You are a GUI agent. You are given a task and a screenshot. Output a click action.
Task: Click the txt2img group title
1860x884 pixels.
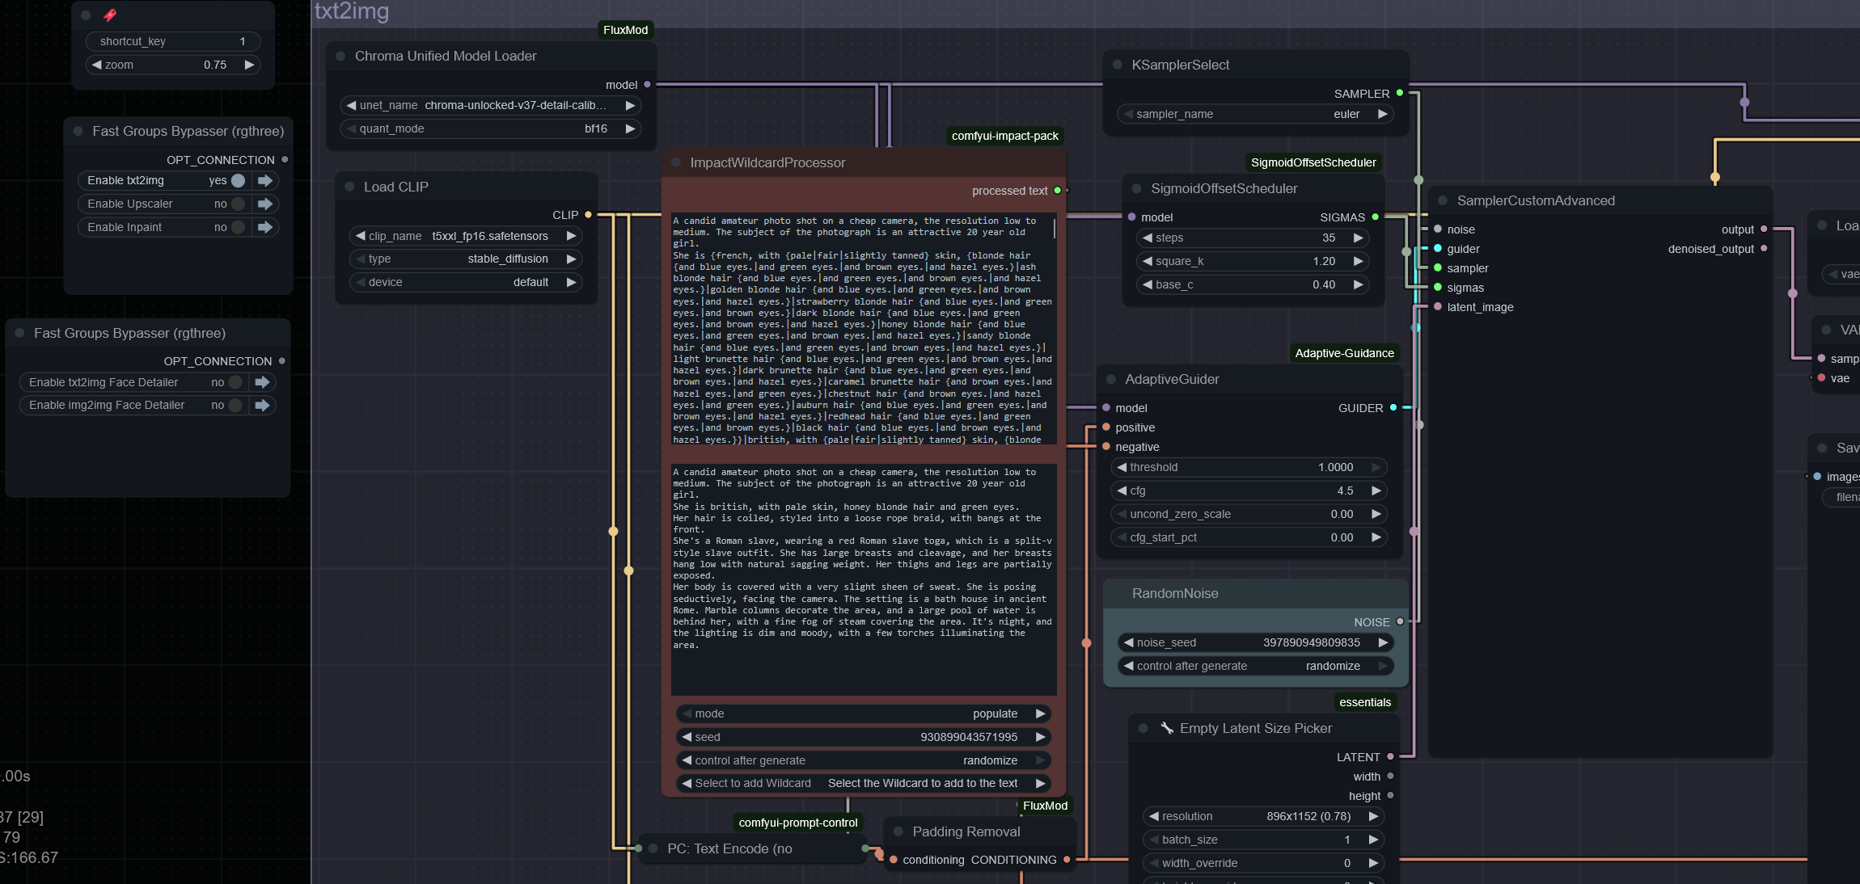(352, 11)
